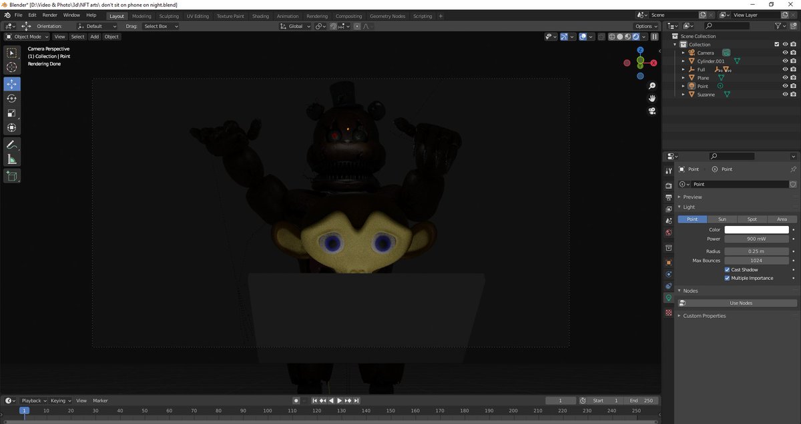Viewport: 801px width, 424px height.
Task: Switch the light type to Spot
Action: [752, 219]
